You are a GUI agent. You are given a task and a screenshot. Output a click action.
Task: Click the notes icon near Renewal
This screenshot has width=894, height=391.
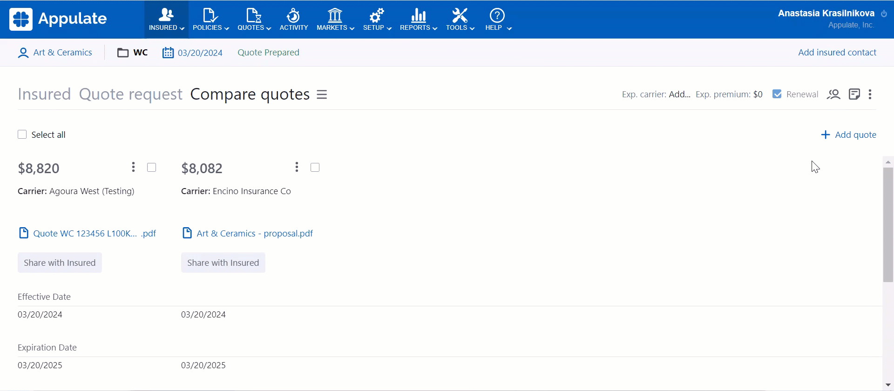854,94
